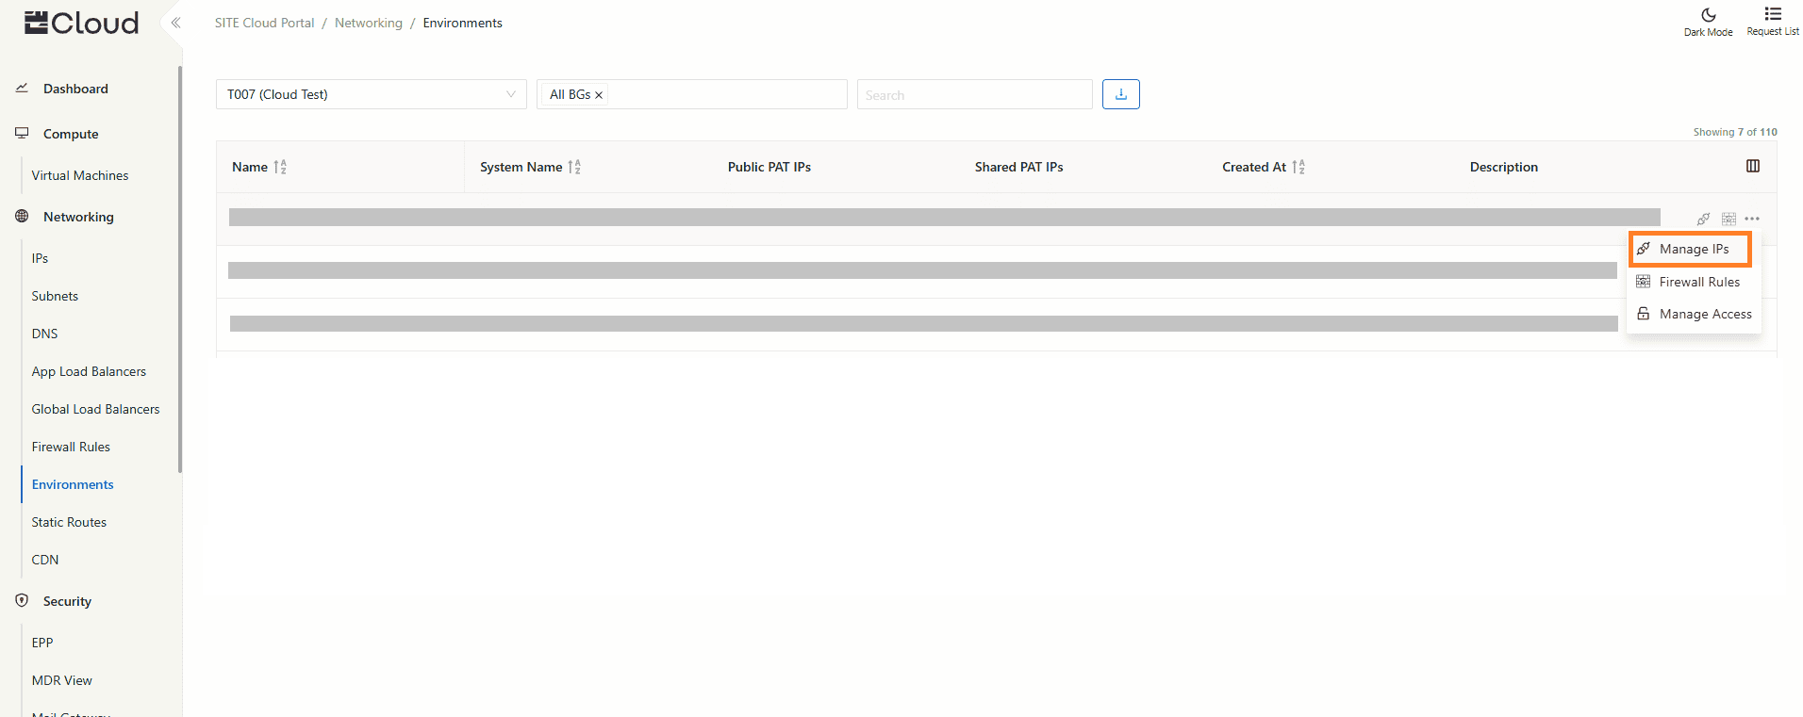Collapse the sidebar with the double-chevron icon
1803x717 pixels.
click(x=175, y=23)
